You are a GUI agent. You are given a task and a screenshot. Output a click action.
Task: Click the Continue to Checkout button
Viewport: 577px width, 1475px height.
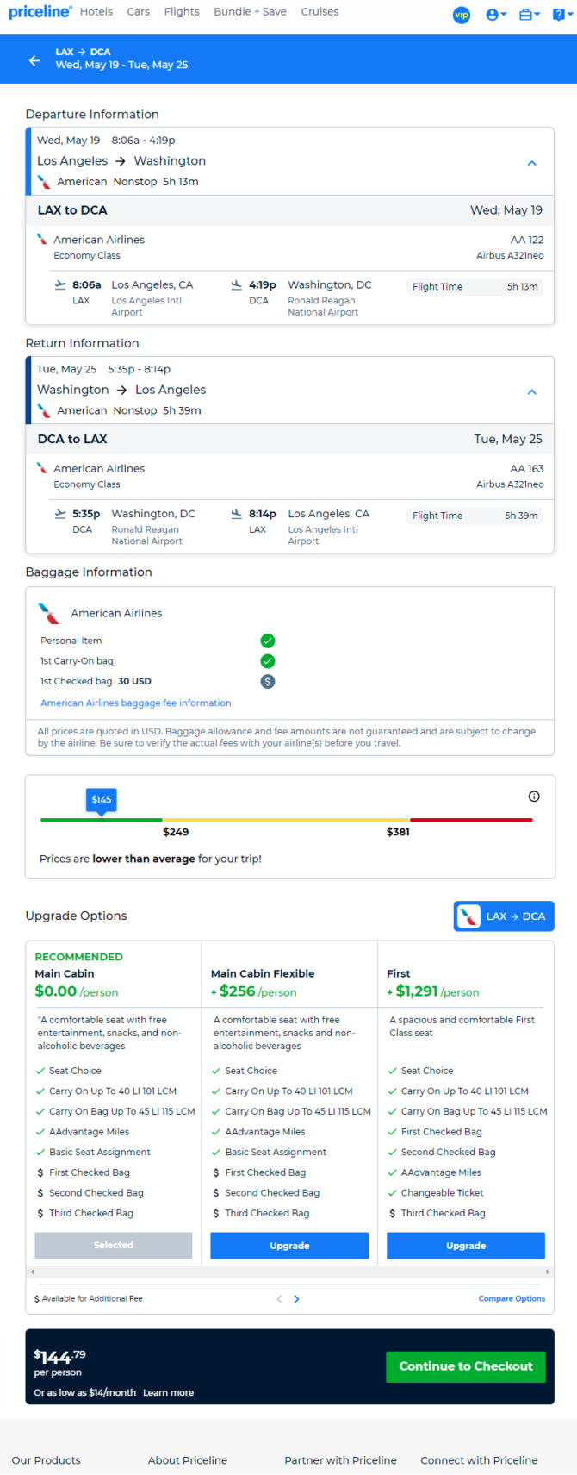(x=466, y=1366)
